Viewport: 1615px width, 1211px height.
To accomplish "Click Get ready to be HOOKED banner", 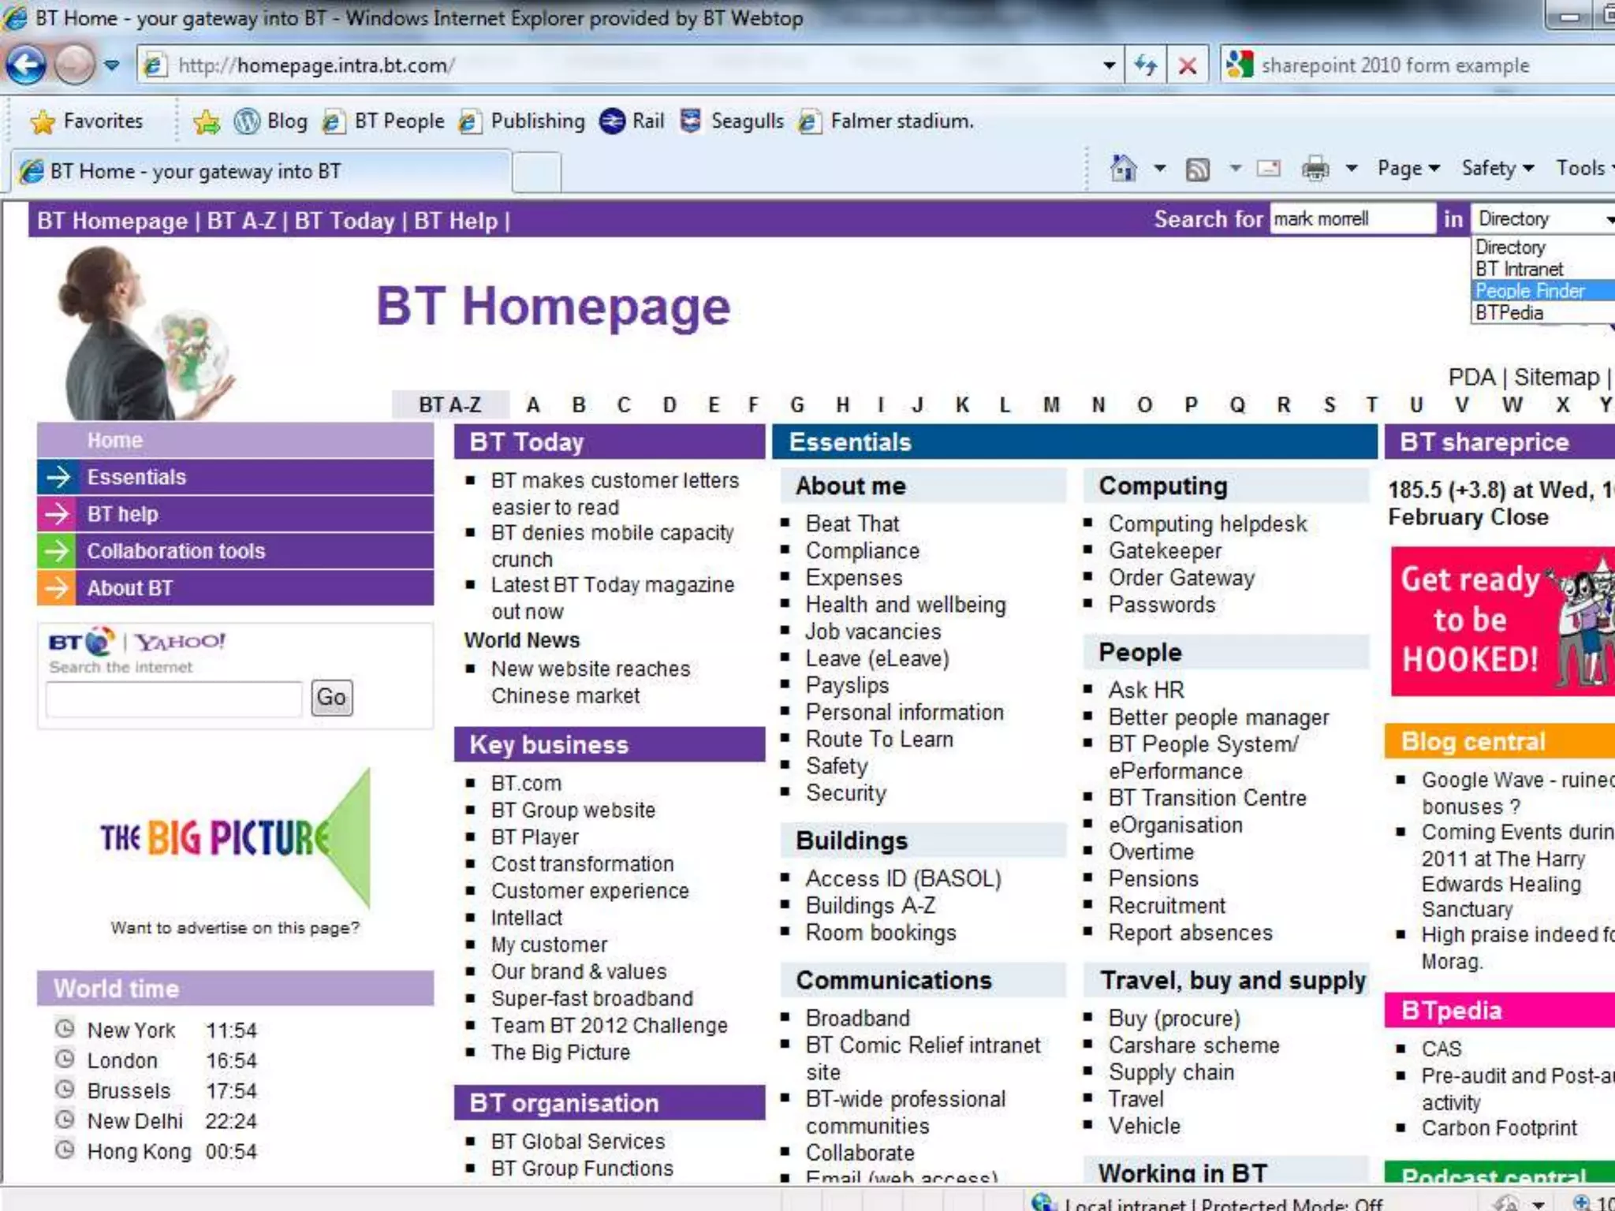I will coord(1503,621).
